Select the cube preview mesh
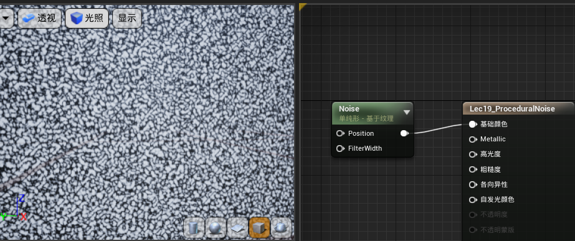This screenshot has height=241, width=575. (259, 228)
